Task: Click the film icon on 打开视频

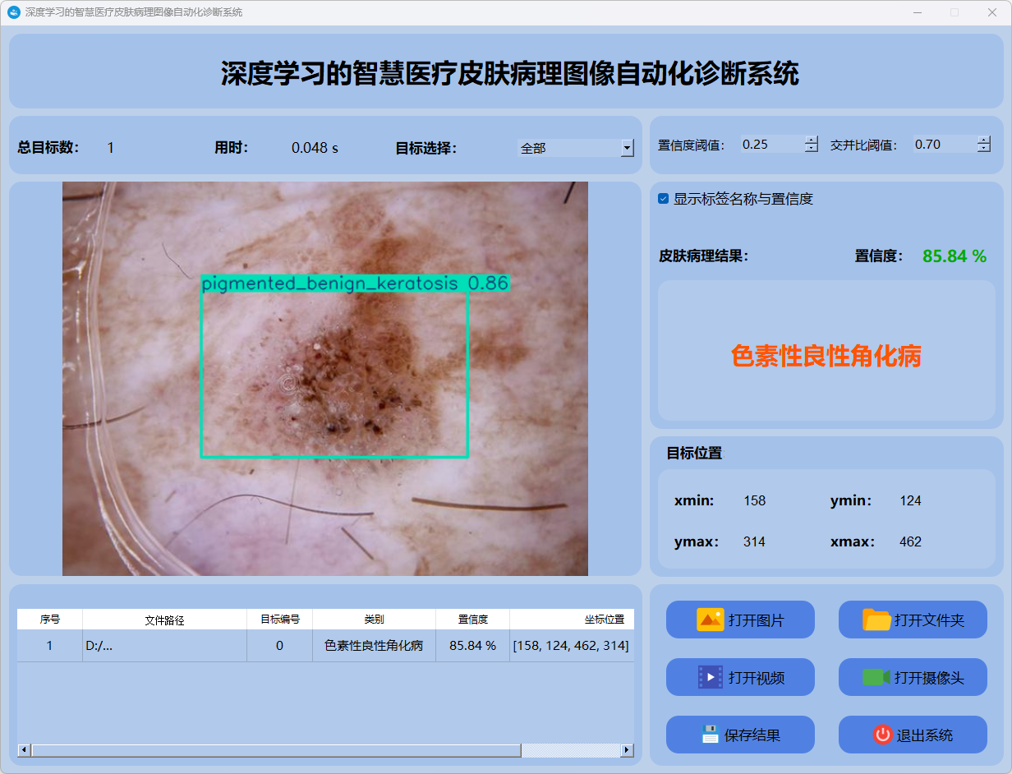Action: [x=710, y=677]
